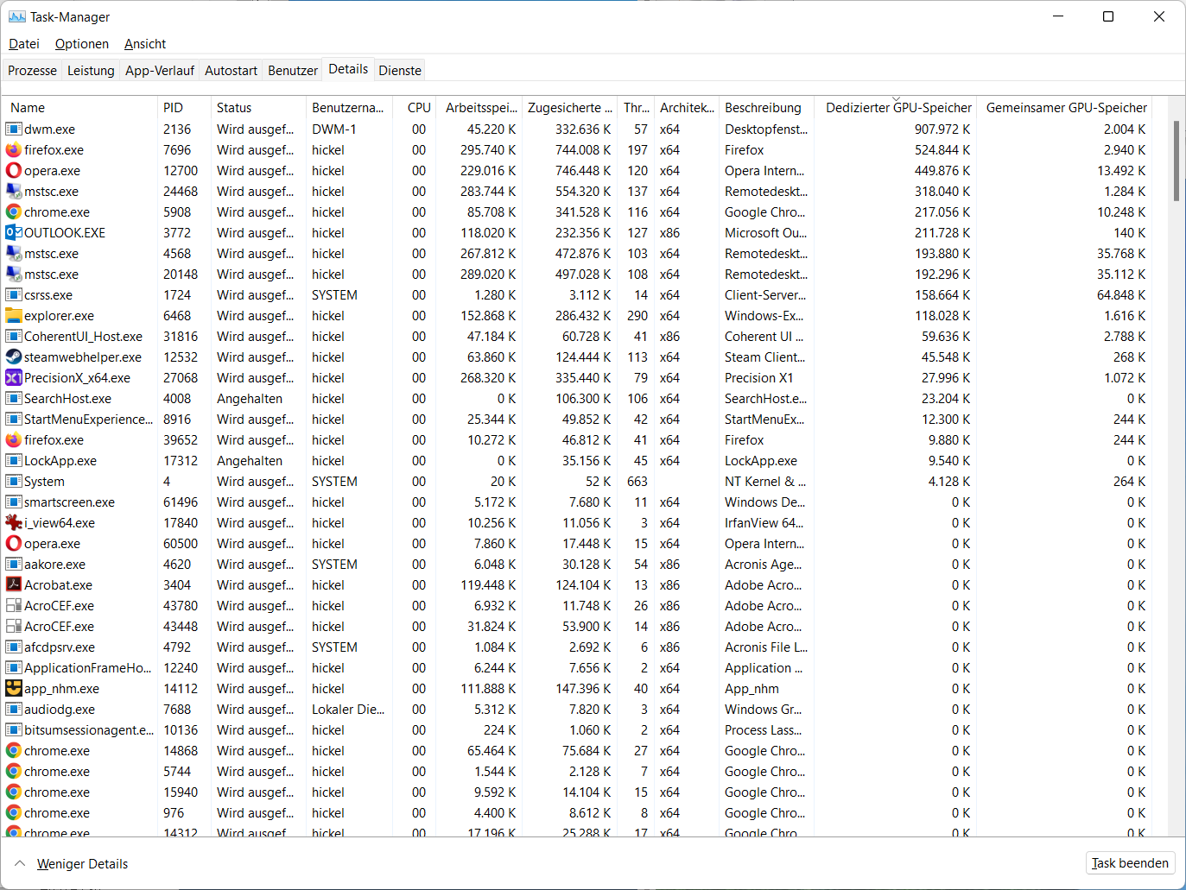Select the bitsumsessionagent.e... row name
1186x890 pixels.
[x=88, y=730]
